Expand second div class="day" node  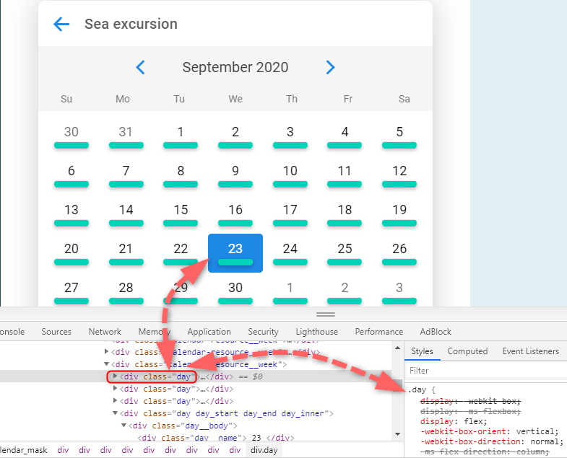click(115, 389)
